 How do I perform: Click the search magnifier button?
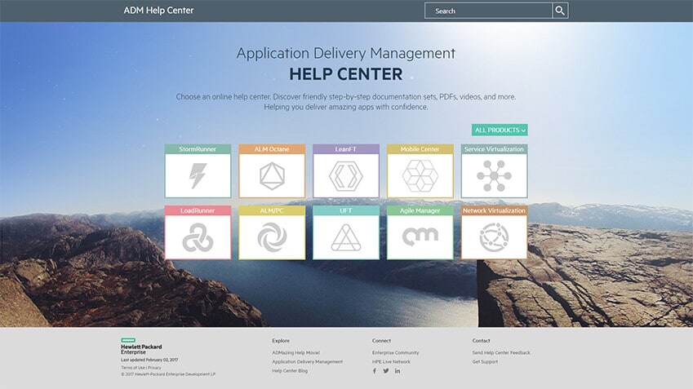pos(560,11)
